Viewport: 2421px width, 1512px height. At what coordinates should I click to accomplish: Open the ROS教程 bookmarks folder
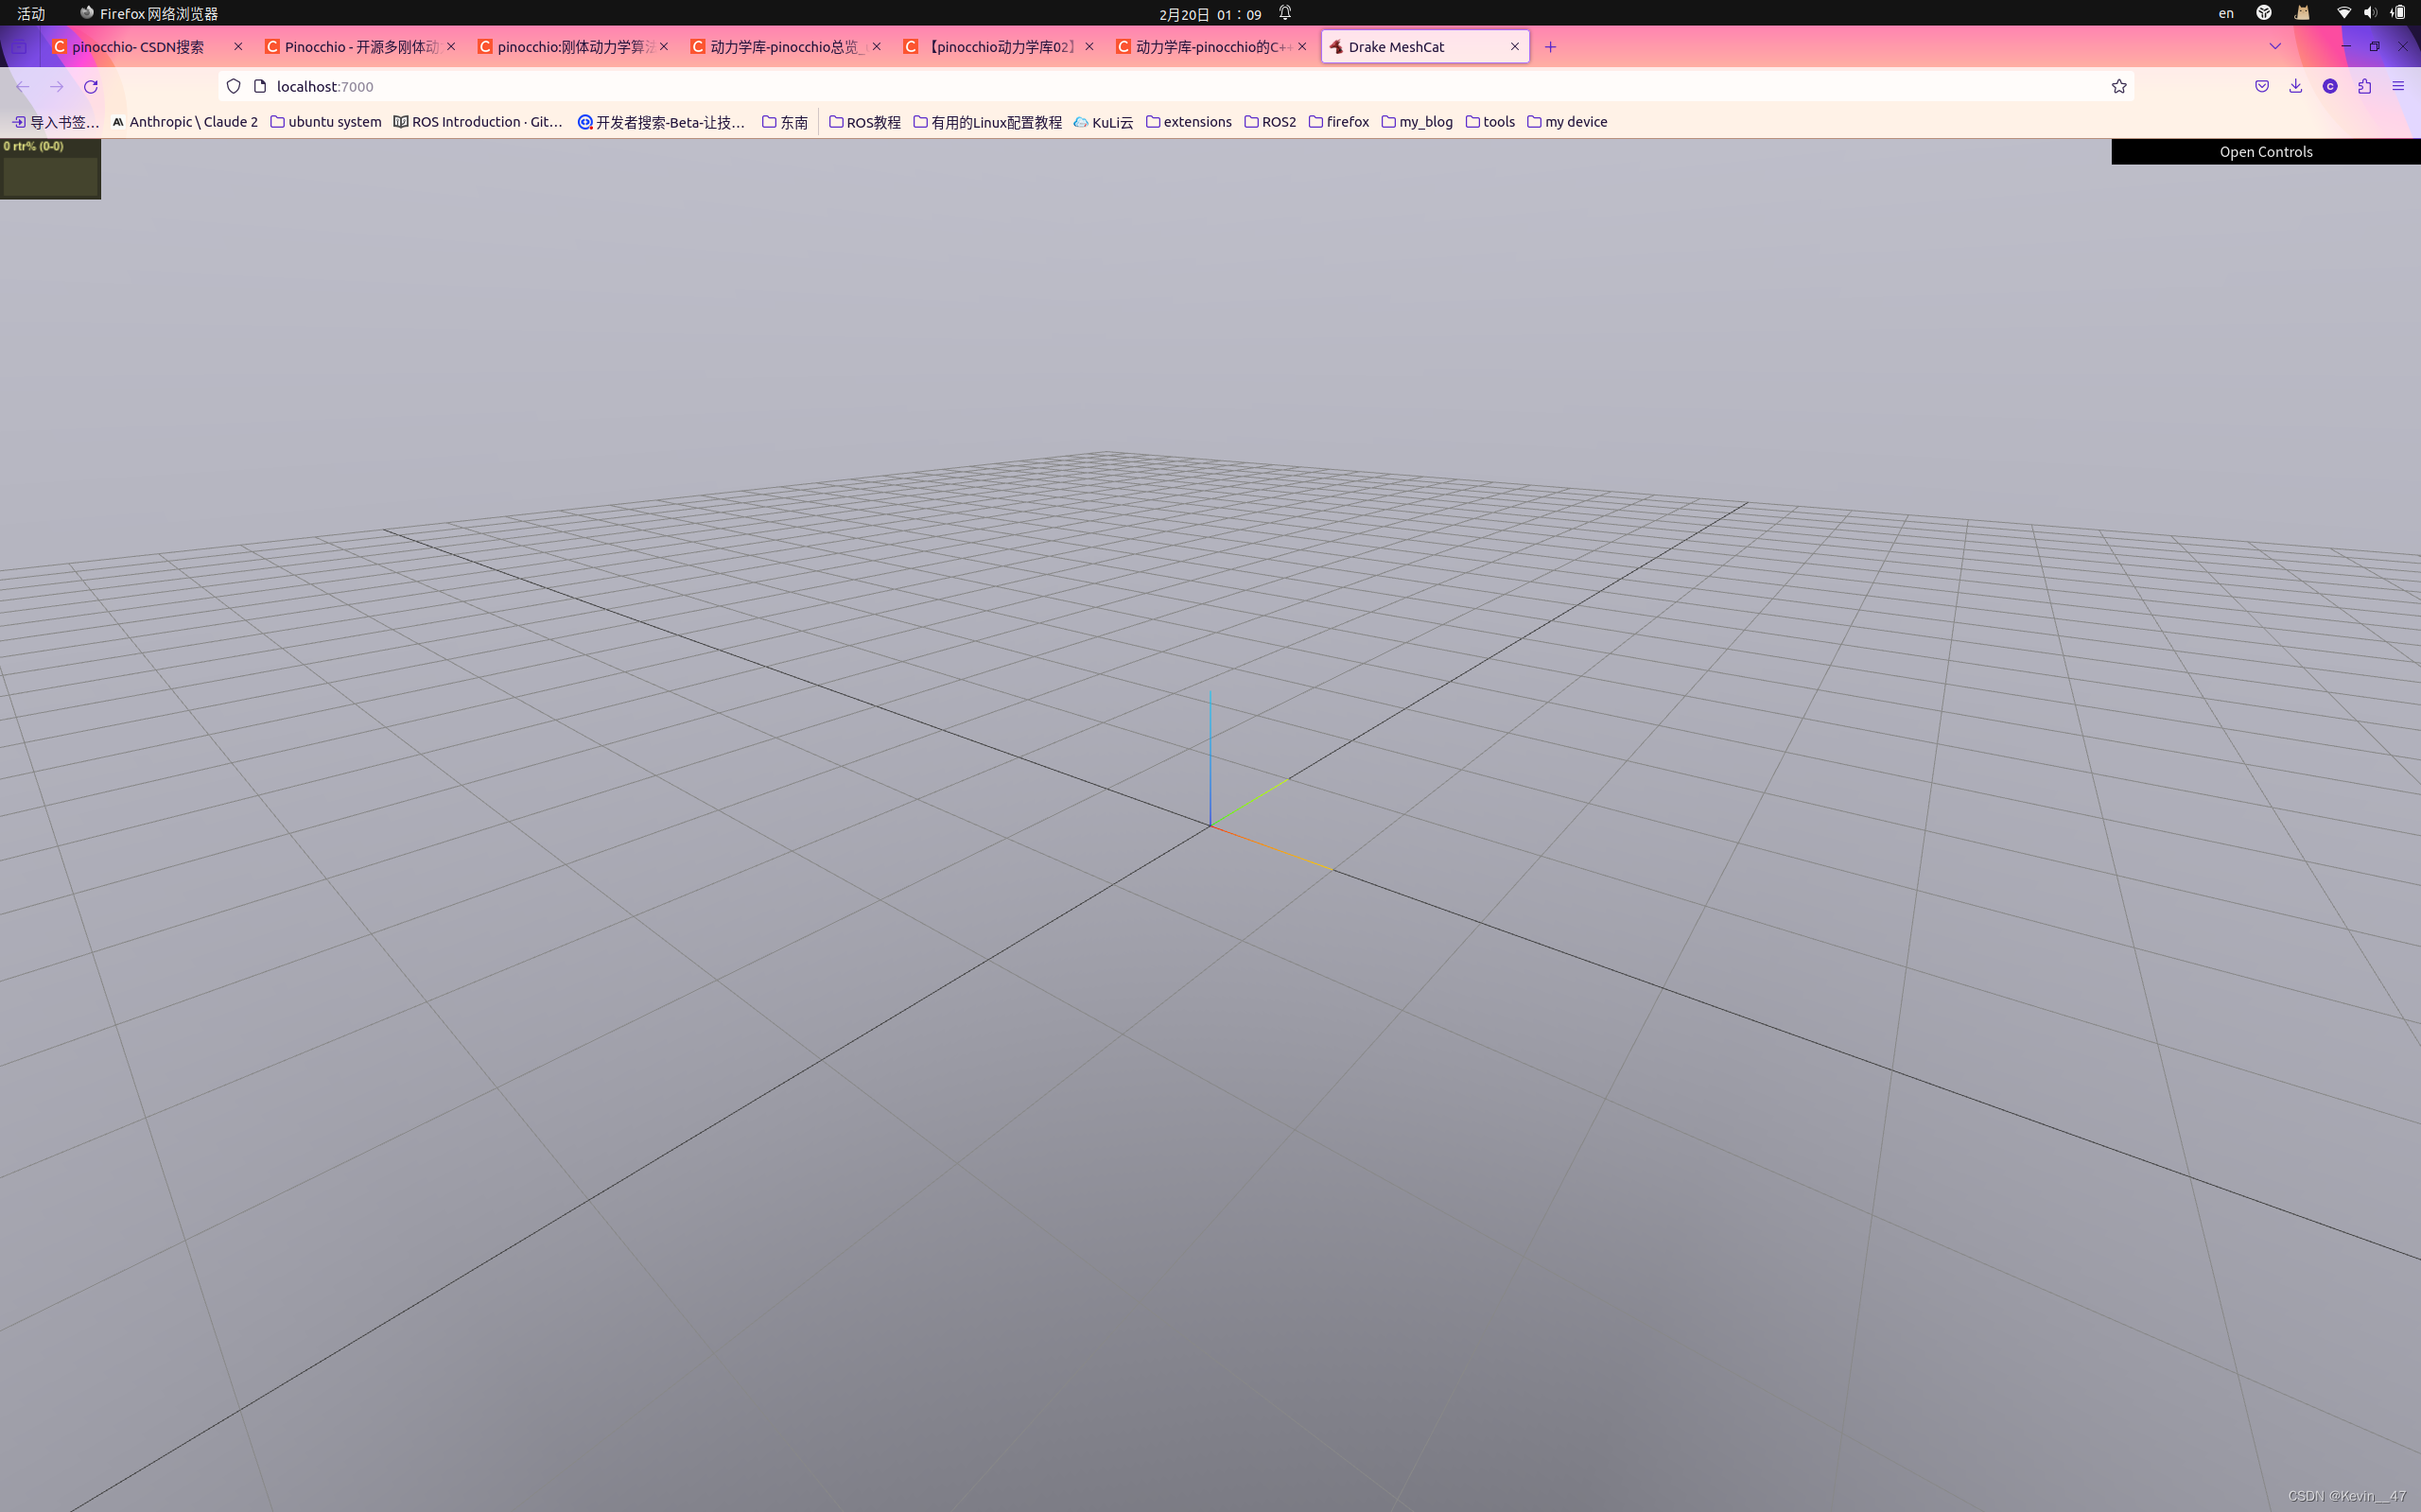865,122
